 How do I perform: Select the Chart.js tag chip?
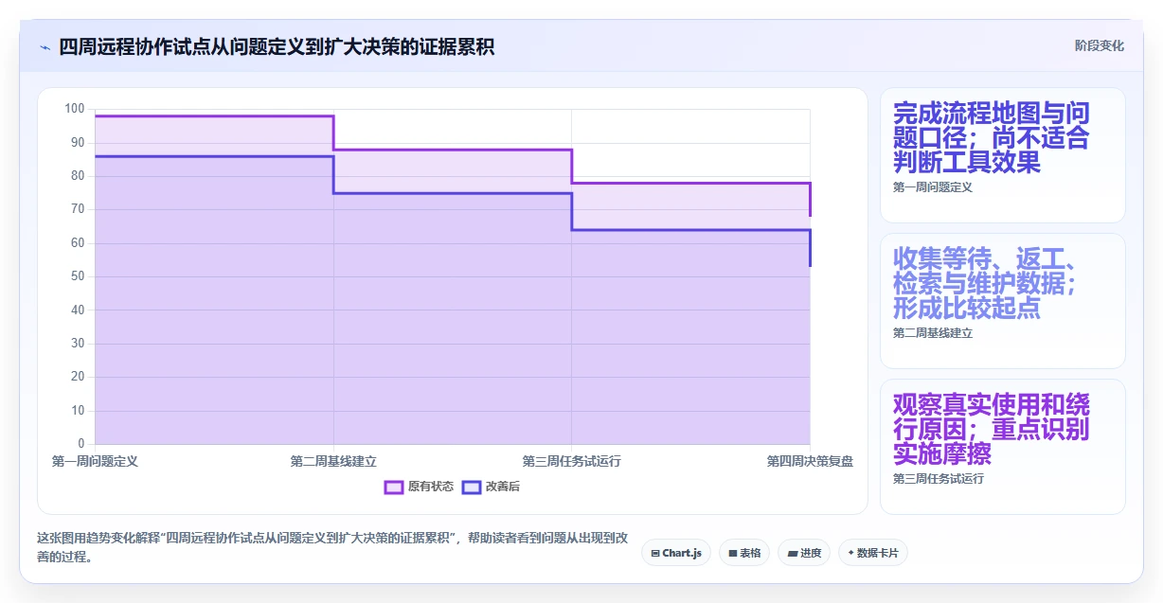[676, 553]
